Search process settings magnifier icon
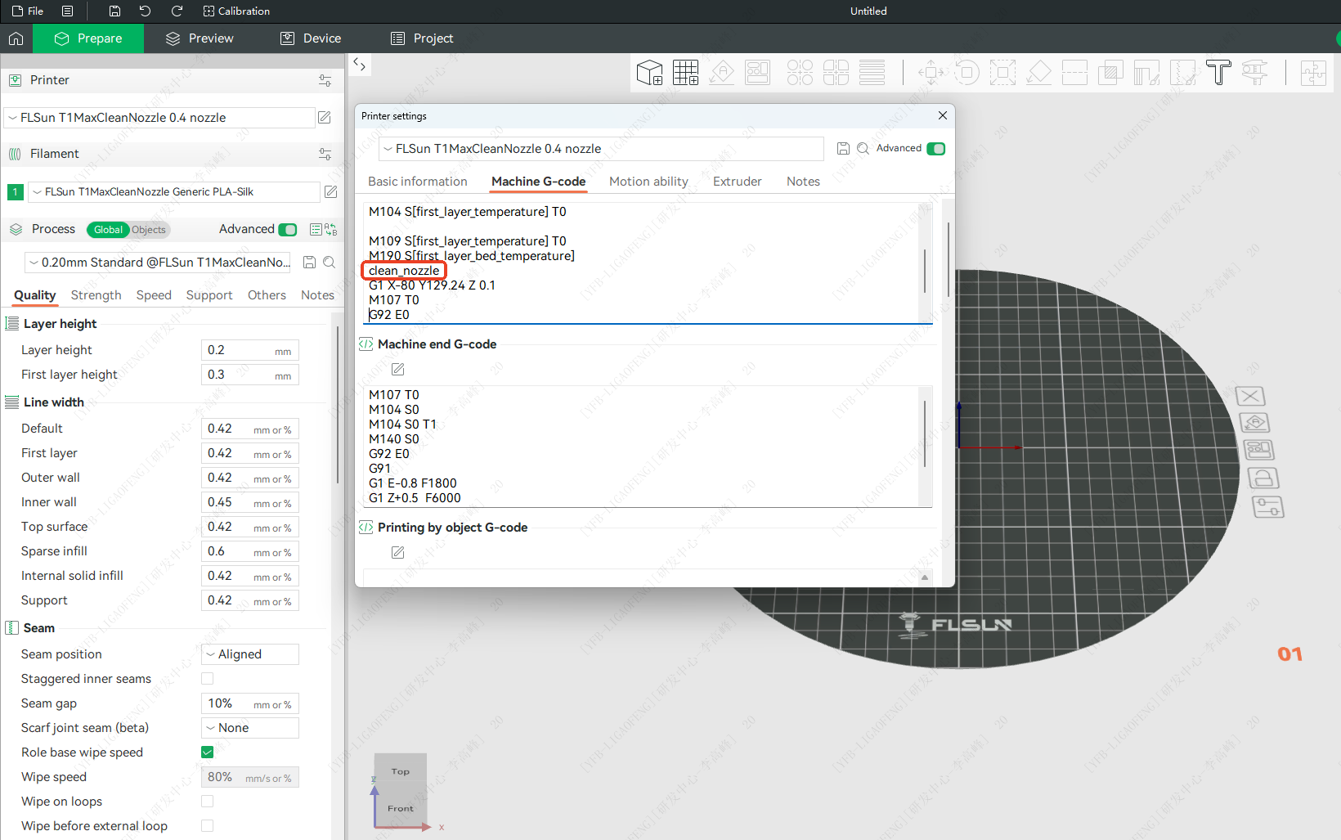The height and width of the screenshot is (840, 1341). pyautogui.click(x=329, y=263)
